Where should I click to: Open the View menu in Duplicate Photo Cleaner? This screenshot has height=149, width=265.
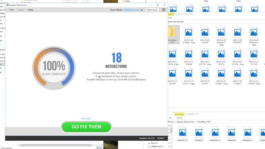coord(21,10)
